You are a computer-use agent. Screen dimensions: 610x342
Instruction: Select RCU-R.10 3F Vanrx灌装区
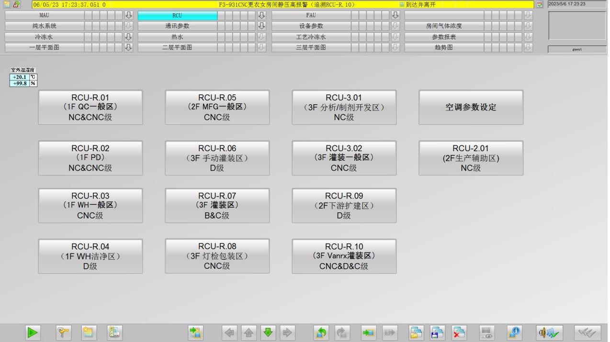point(344,256)
